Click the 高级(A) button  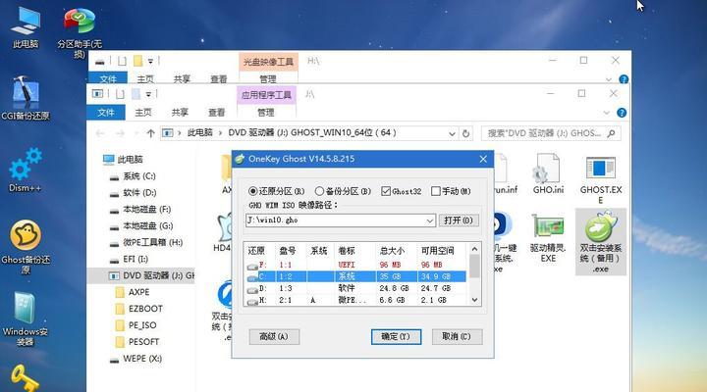point(274,337)
